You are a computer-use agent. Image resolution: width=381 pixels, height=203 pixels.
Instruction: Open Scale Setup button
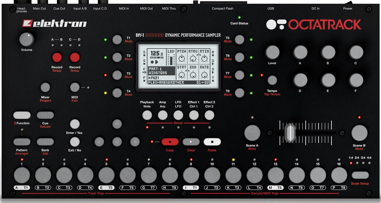tap(360, 175)
